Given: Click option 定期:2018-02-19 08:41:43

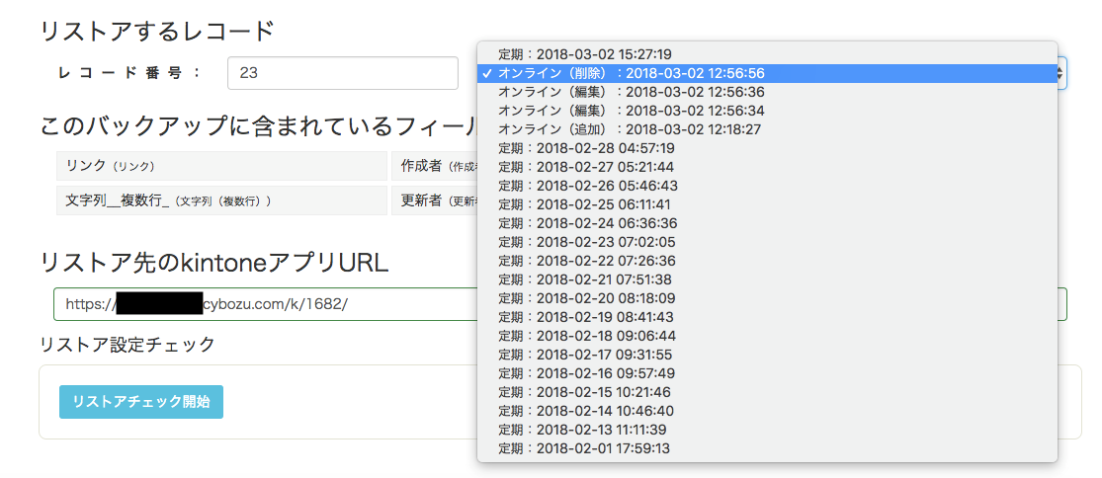Looking at the screenshot, I should click(767, 317).
